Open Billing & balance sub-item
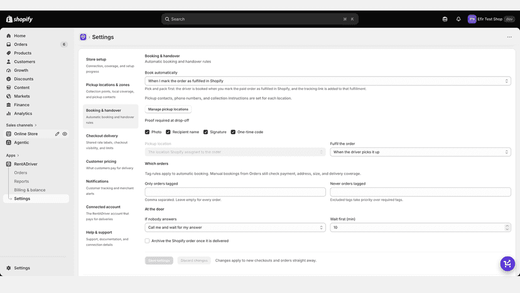520x293 pixels. coord(30,190)
